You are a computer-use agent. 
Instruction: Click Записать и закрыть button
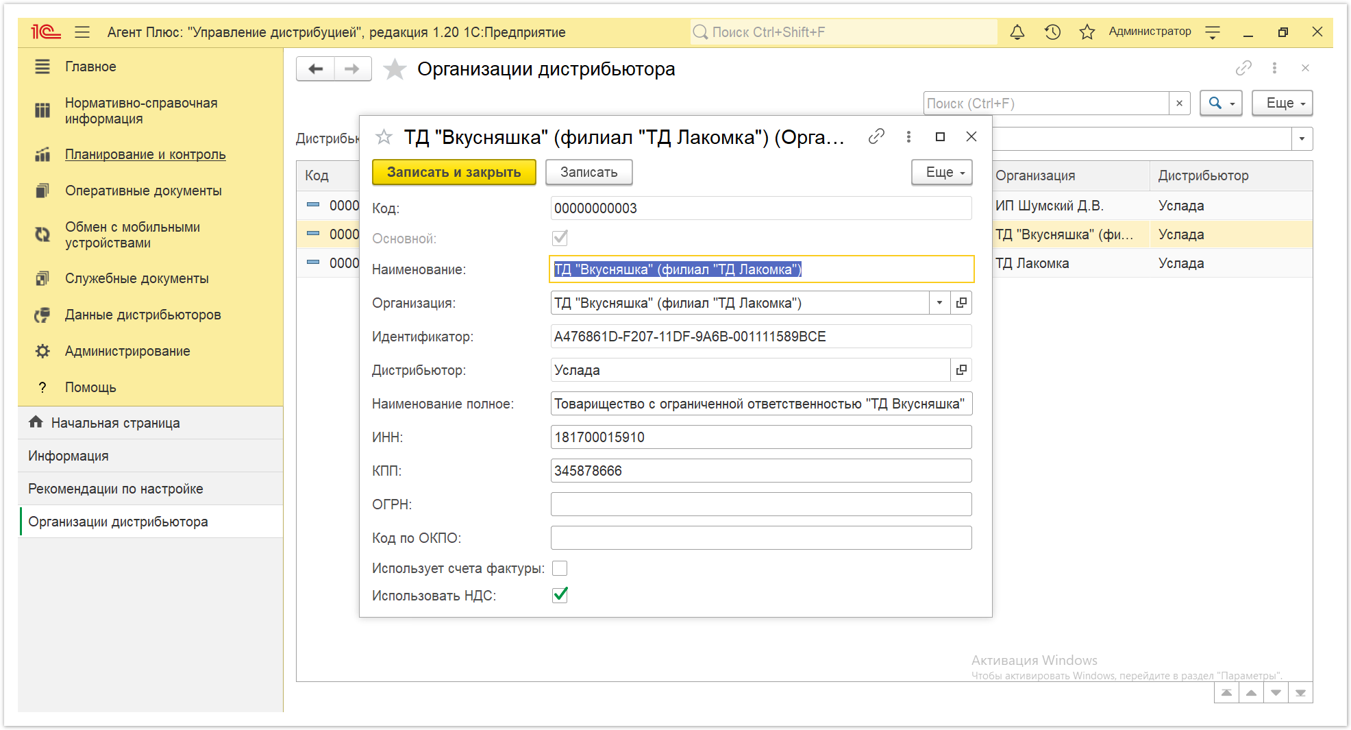[454, 172]
